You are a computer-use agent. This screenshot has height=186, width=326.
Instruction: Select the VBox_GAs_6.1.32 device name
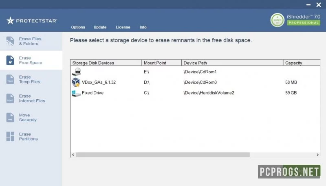pyautogui.click(x=99, y=82)
